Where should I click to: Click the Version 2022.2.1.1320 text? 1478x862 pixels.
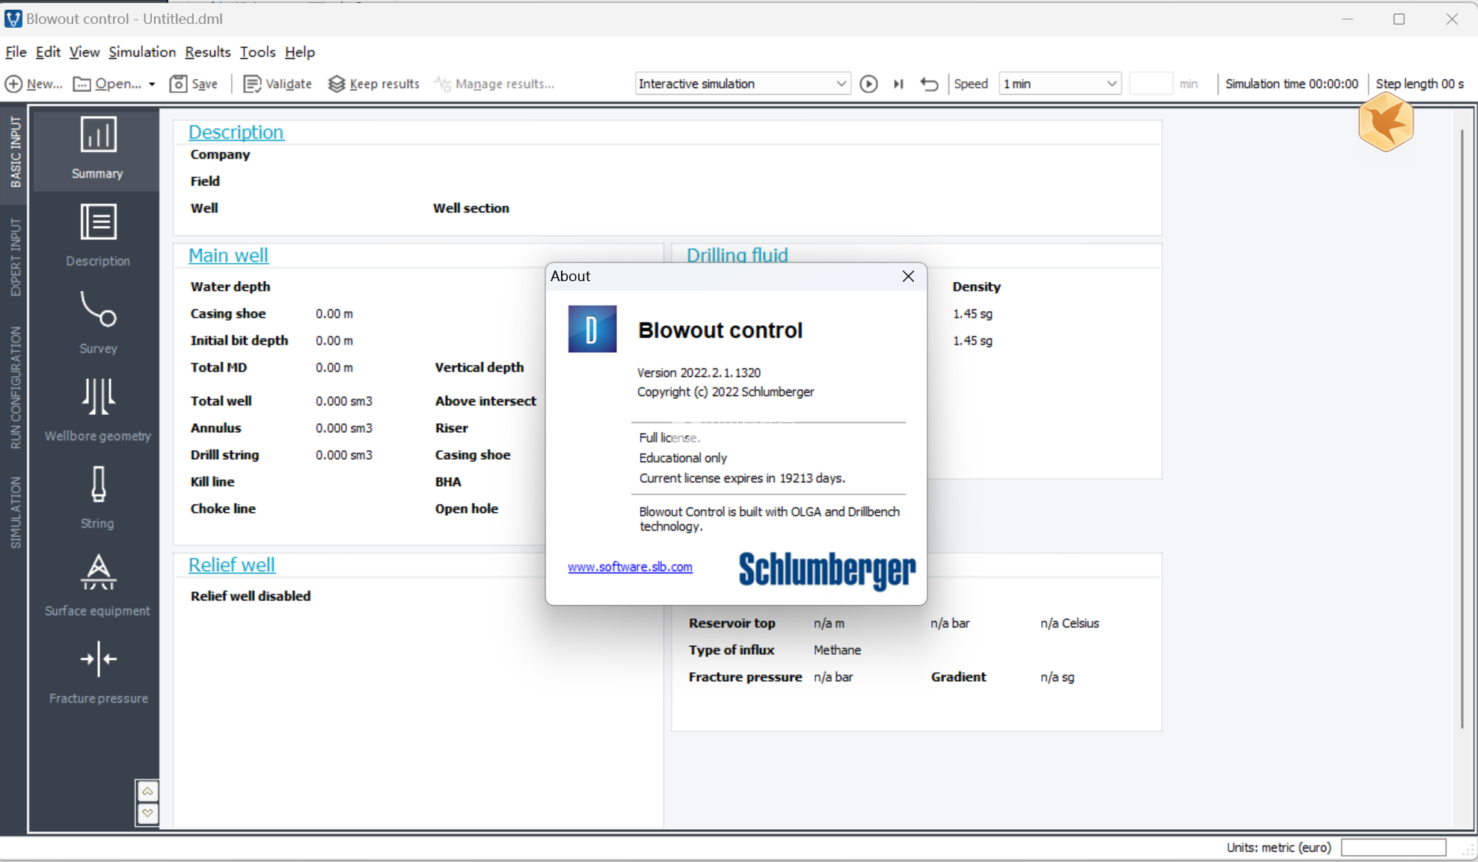pos(699,372)
